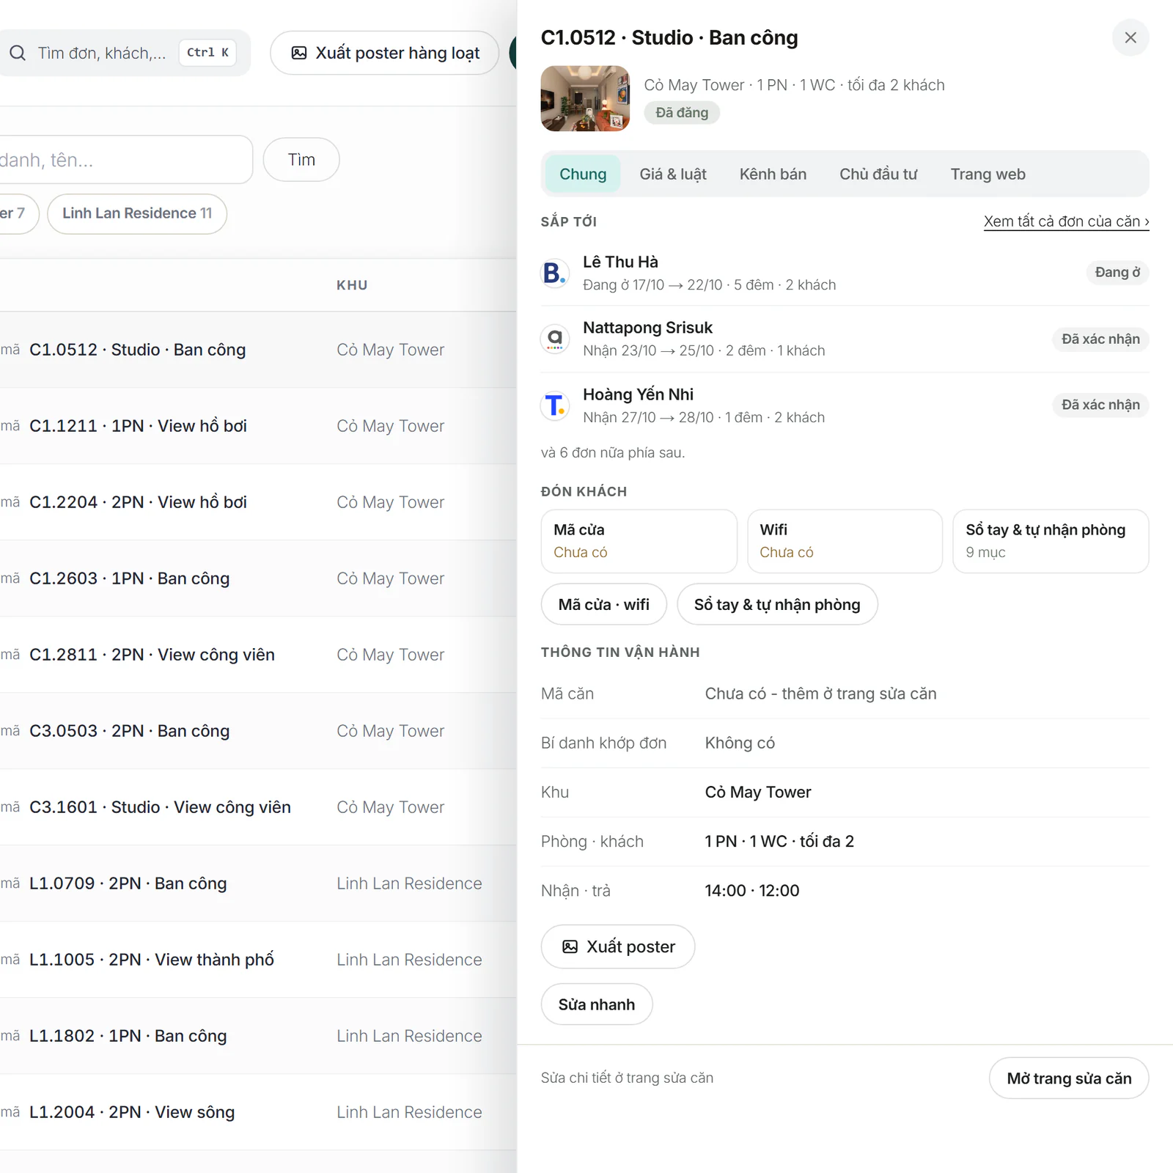Screen dimensions: 1173x1173
Task: Click the Sổ tay & tự nhận phòng pill button
Action: [x=777, y=604]
